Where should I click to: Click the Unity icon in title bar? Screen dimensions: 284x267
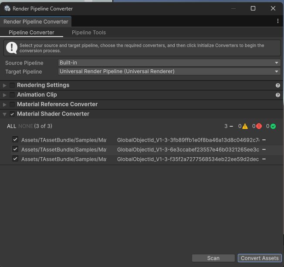tap(7, 8)
